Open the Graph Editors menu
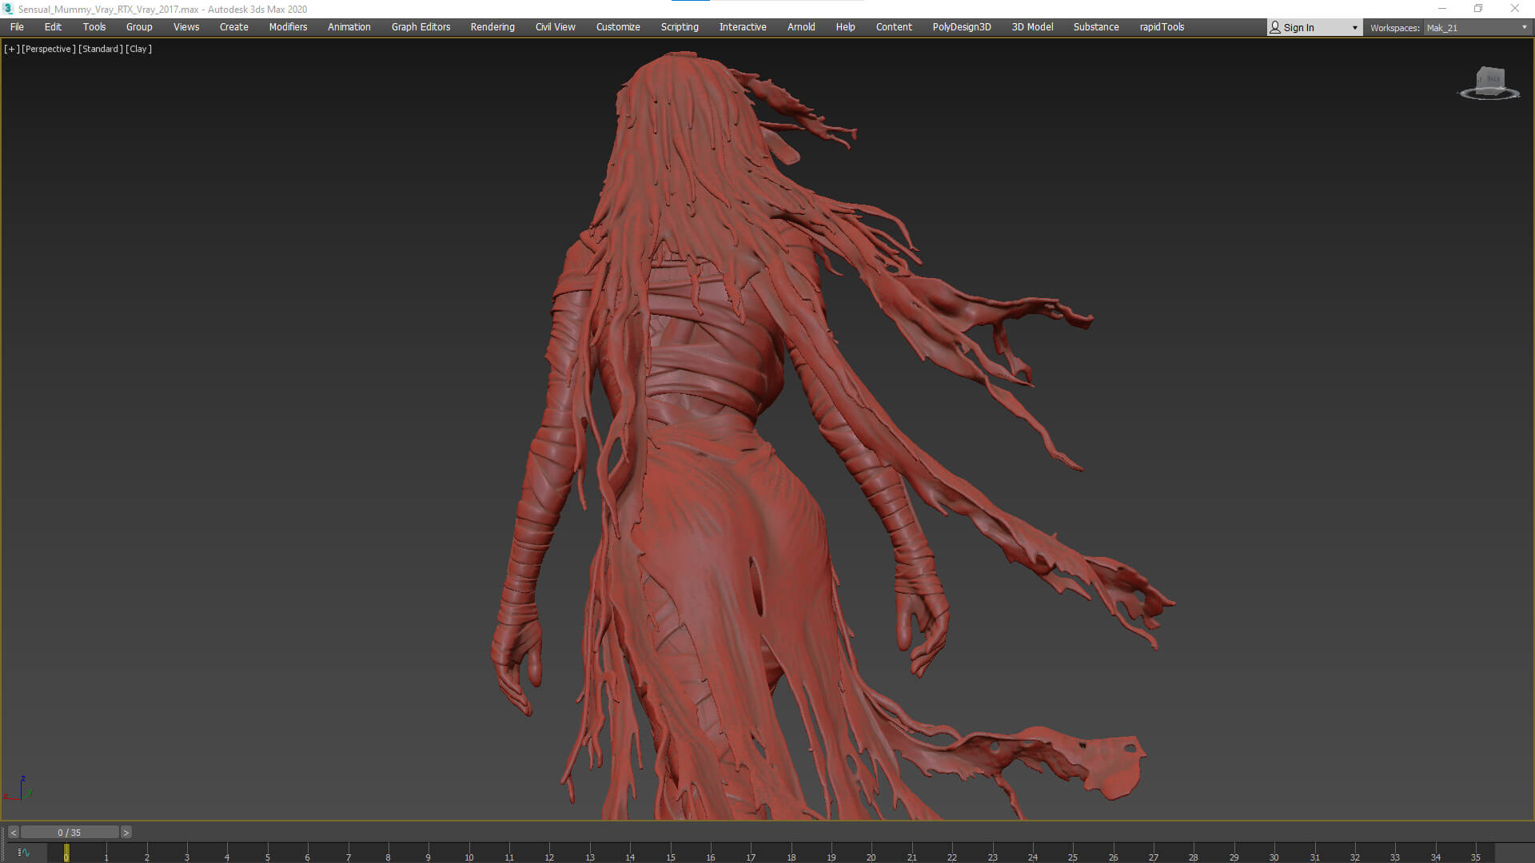 [421, 27]
